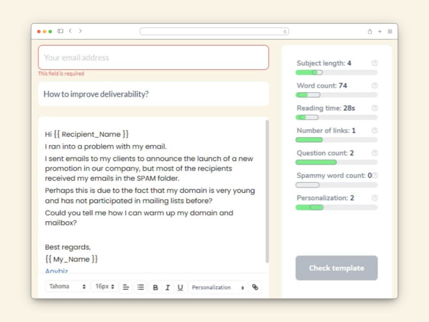Open the help icon for Reading time
The image size is (429, 322).
(x=375, y=108)
